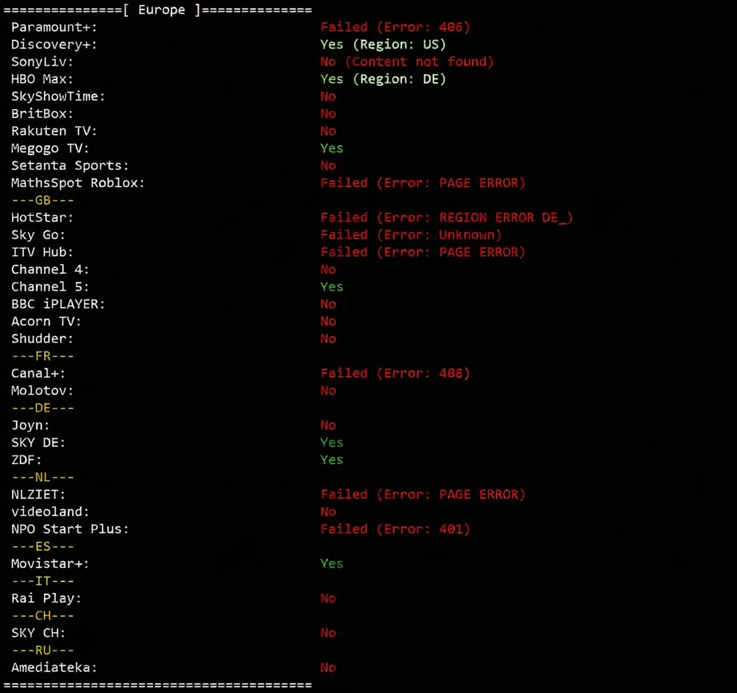The width and height of the screenshot is (737, 693).
Task: Select the Paramount+ label line
Action: (x=54, y=27)
